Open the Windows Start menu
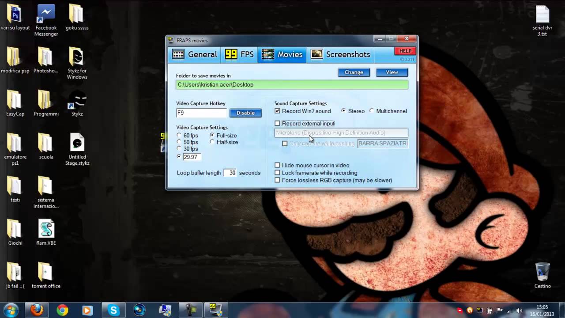This screenshot has width=565, height=318. tap(11, 310)
